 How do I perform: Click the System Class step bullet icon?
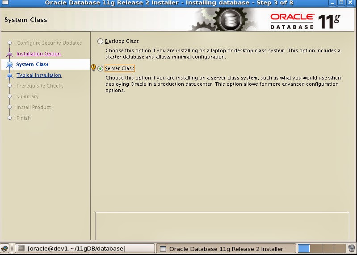(x=9, y=65)
